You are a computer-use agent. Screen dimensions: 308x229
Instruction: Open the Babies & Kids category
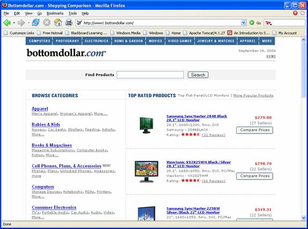(46, 125)
